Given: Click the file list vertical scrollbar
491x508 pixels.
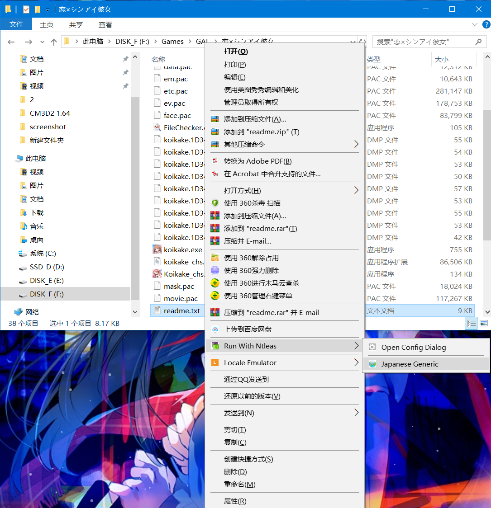Looking at the screenshot, I should click(487, 175).
